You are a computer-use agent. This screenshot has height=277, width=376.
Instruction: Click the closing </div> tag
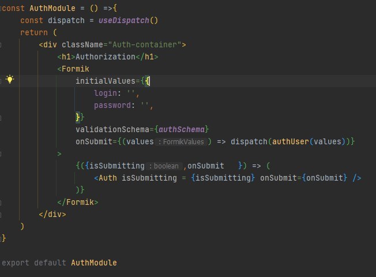52,214
